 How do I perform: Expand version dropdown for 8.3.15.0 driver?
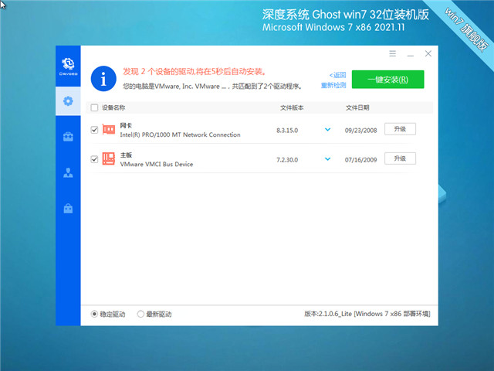328,130
